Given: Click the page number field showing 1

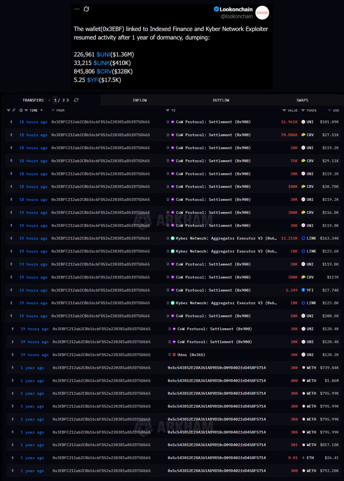Looking at the screenshot, I should point(55,100).
